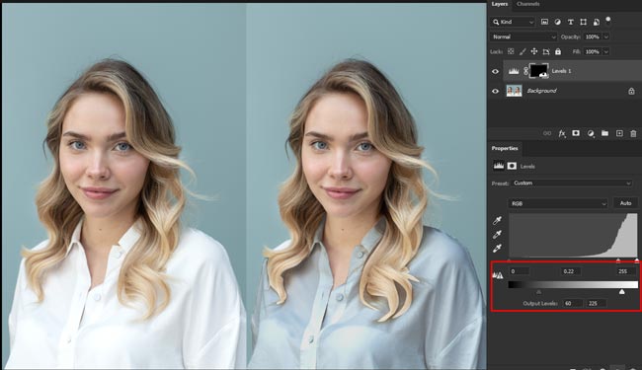Filter layers by pixel layers icon
The width and height of the screenshot is (642, 370).
tap(544, 22)
